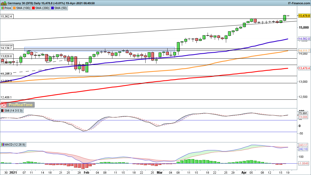Click the SMA 200 value tag 13,479.4
Viewport: 311px width, 175px height.
point(304,68)
